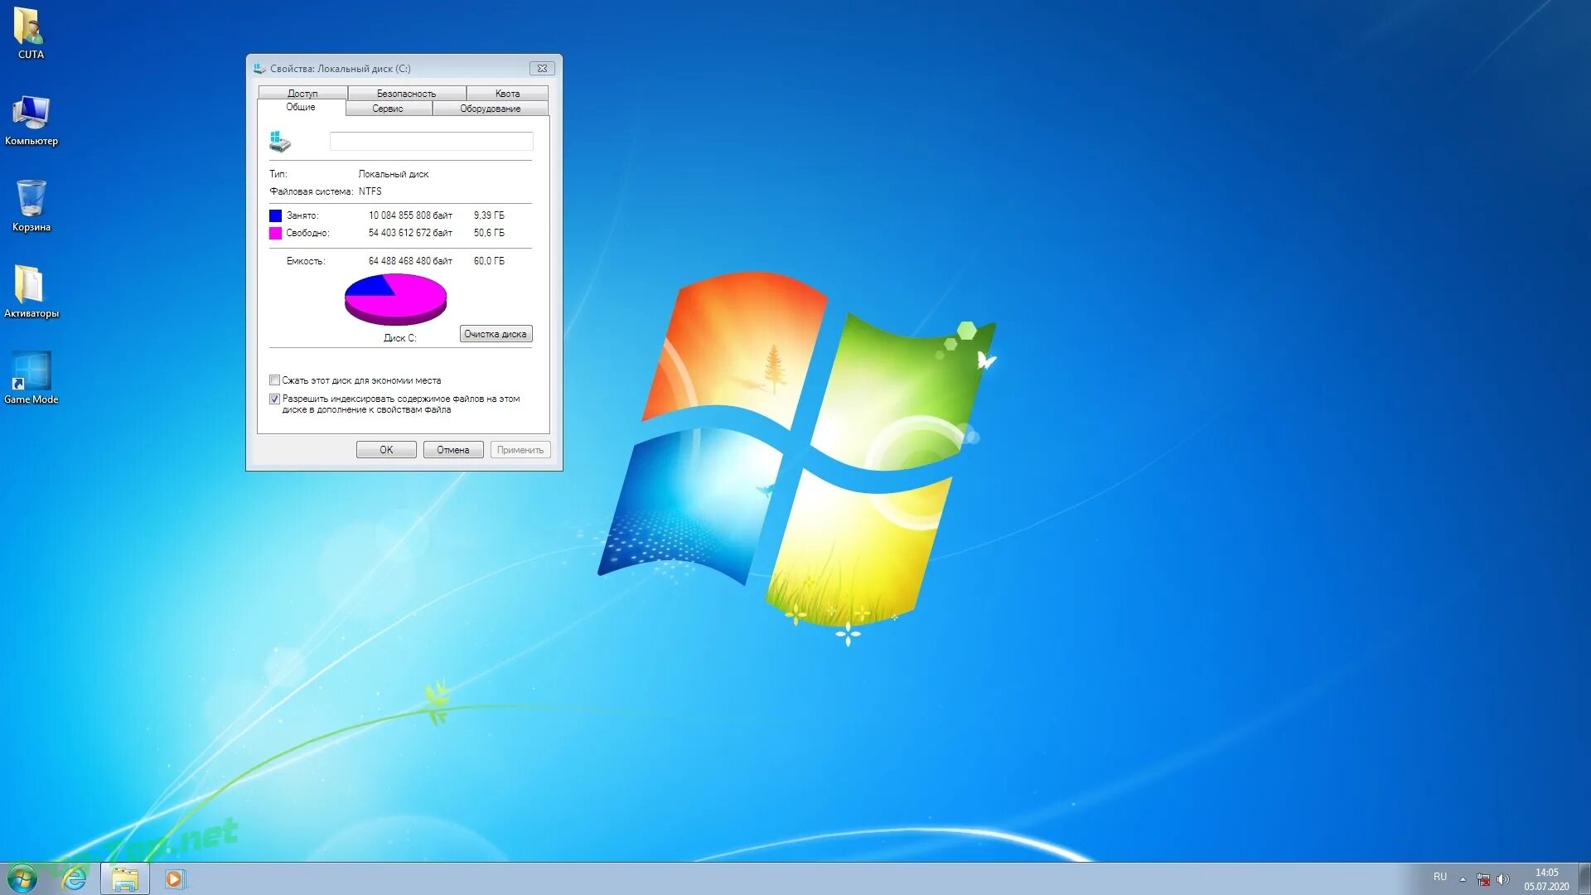Toggle Разрешить индексировать checkbox

274,399
